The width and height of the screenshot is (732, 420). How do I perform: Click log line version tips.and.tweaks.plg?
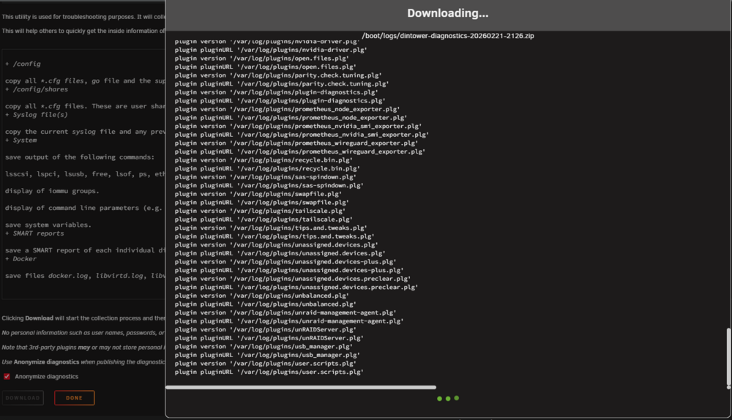click(x=271, y=228)
